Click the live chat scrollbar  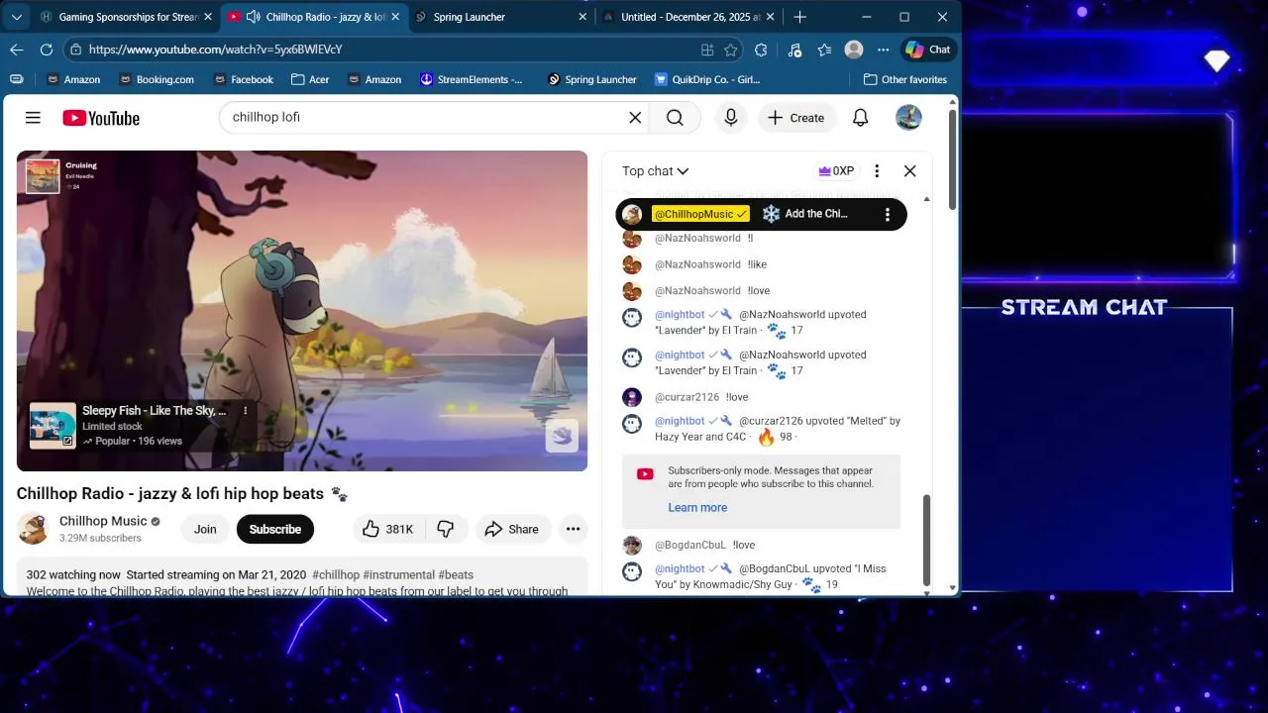(927, 540)
